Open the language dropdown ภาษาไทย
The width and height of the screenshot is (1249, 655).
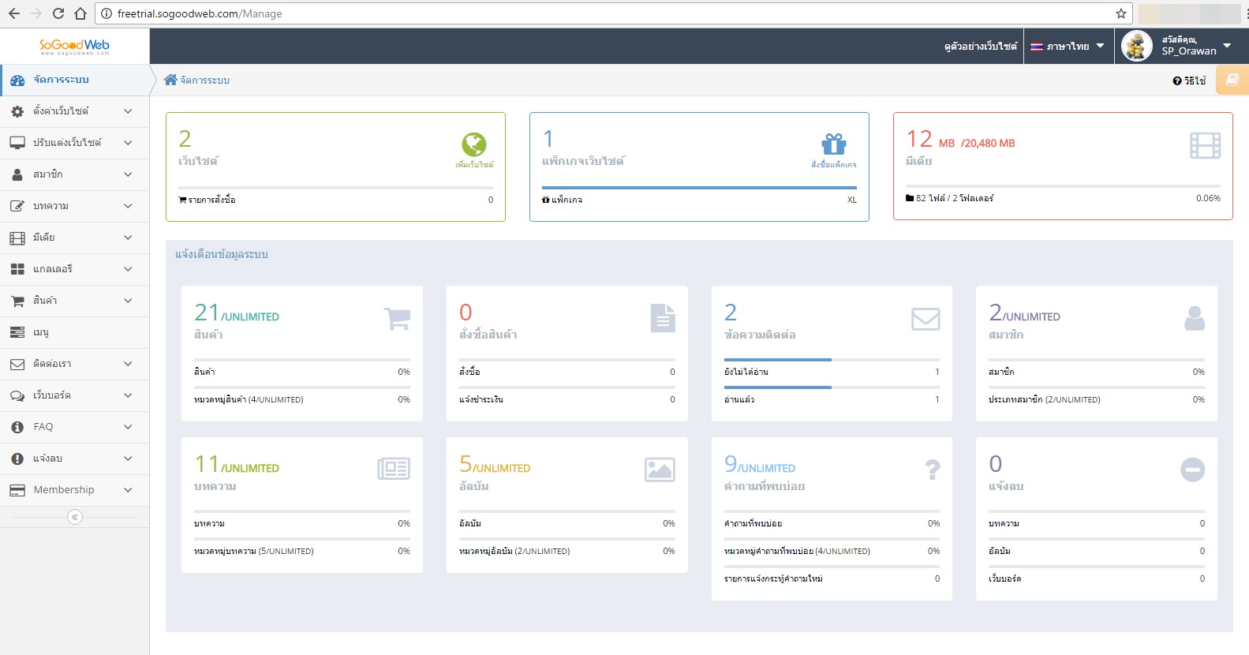[x=1068, y=46]
